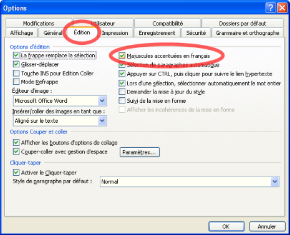This screenshot has height=235, width=290.
Task: Toggle Appuyer sur CTRL hyperlien option
Action: point(122,74)
